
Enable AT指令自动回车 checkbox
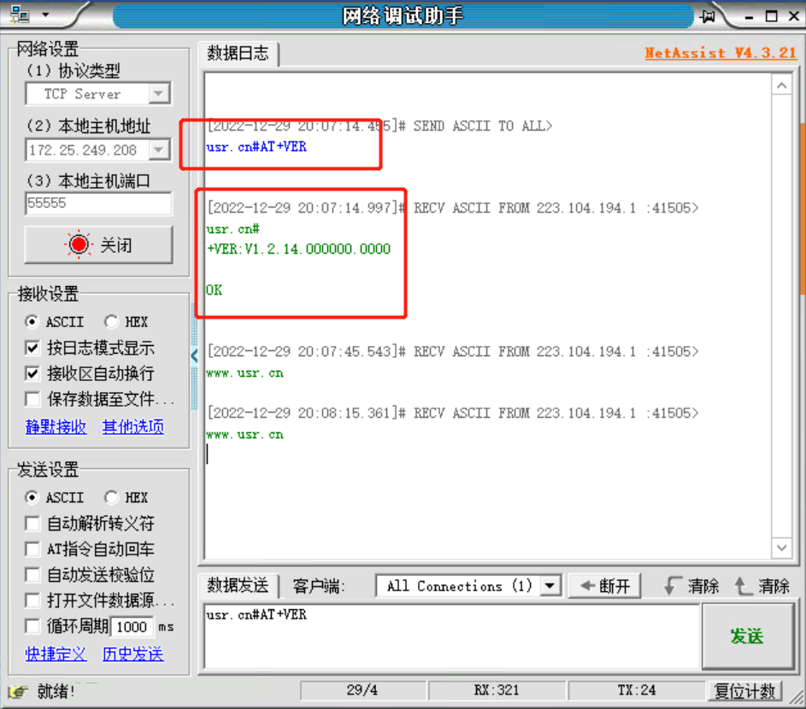(32, 549)
